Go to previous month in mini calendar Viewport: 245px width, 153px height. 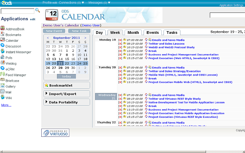point(48,38)
